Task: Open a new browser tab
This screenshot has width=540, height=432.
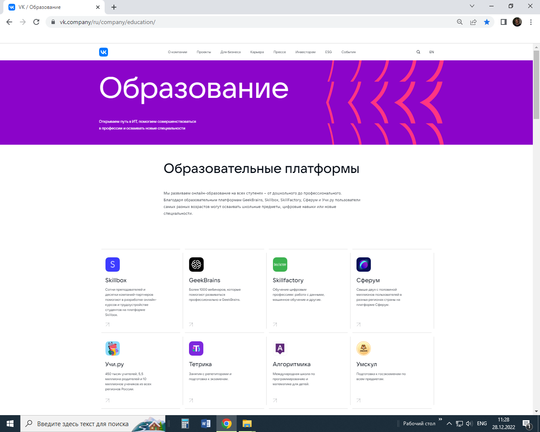Action: [114, 7]
